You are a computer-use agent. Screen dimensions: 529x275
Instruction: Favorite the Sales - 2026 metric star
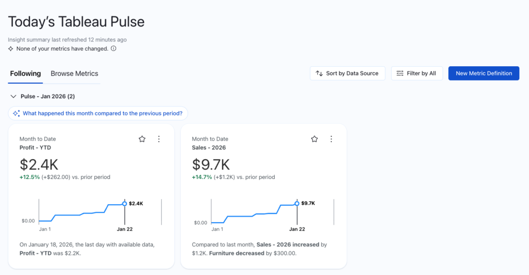pyautogui.click(x=315, y=139)
